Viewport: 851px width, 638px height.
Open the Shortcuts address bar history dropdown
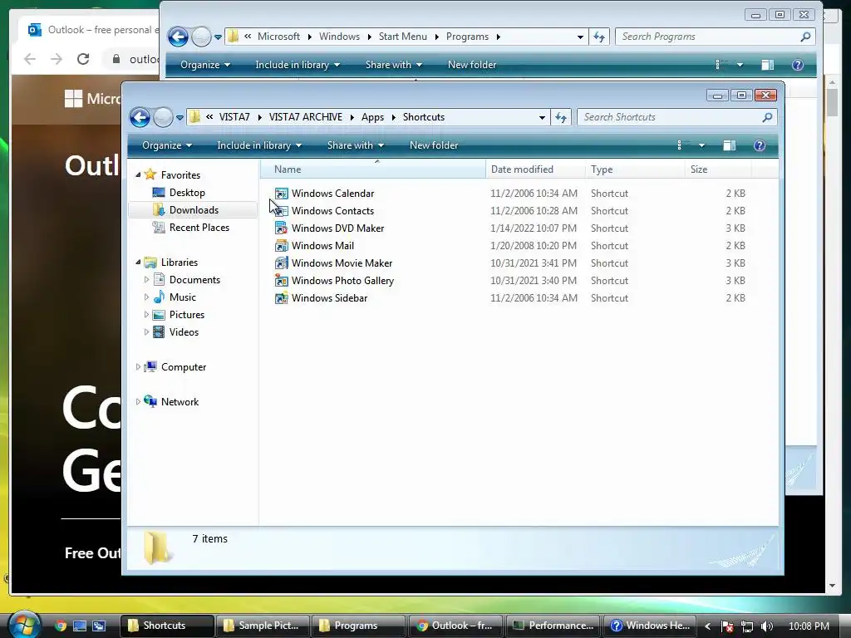(x=542, y=118)
